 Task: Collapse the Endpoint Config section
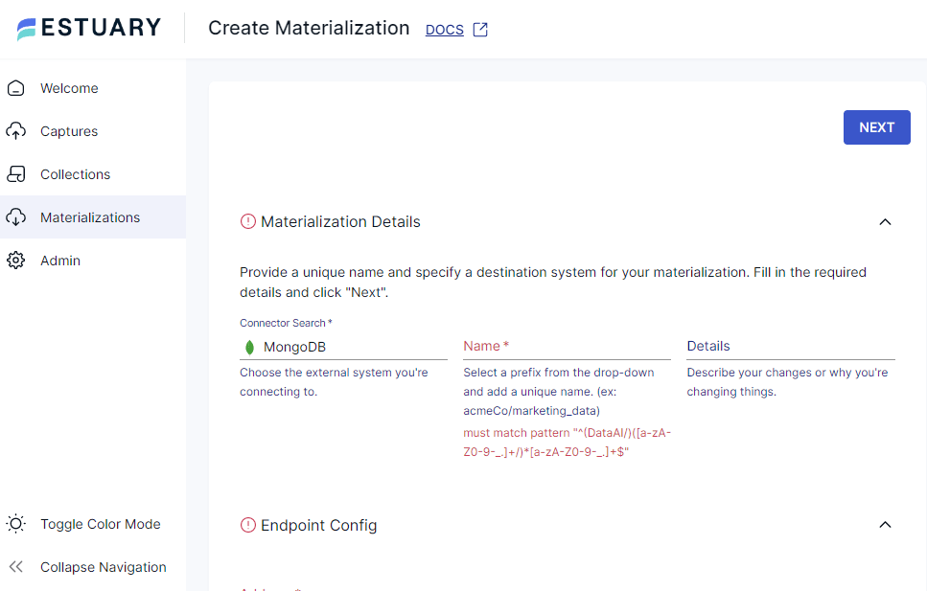[x=885, y=525]
